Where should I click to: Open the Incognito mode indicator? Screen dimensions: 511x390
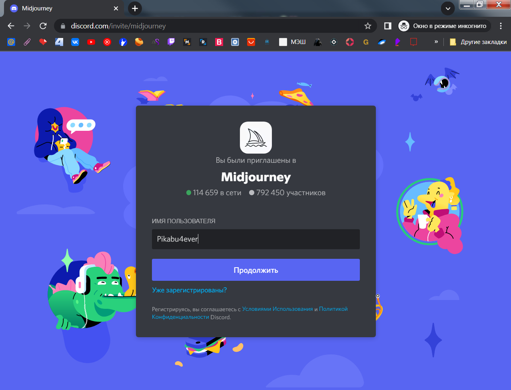(445, 26)
